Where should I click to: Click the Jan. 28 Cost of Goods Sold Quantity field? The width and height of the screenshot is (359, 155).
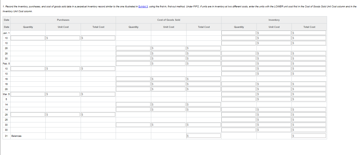point(133,48)
